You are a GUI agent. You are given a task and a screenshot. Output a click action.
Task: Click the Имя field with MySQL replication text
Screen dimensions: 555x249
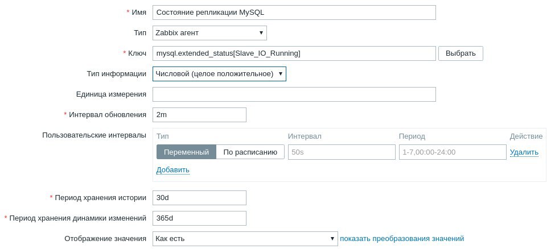[x=294, y=13]
